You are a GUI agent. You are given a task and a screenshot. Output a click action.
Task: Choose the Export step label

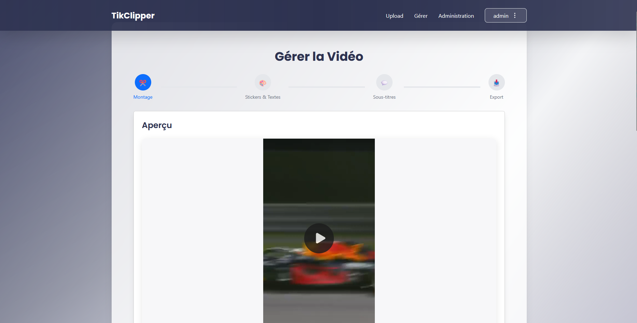(x=496, y=97)
